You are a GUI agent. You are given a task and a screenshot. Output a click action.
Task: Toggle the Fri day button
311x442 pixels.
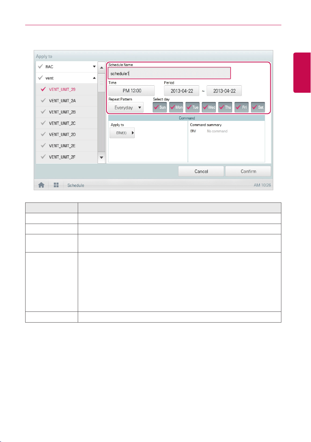pyautogui.click(x=241, y=107)
